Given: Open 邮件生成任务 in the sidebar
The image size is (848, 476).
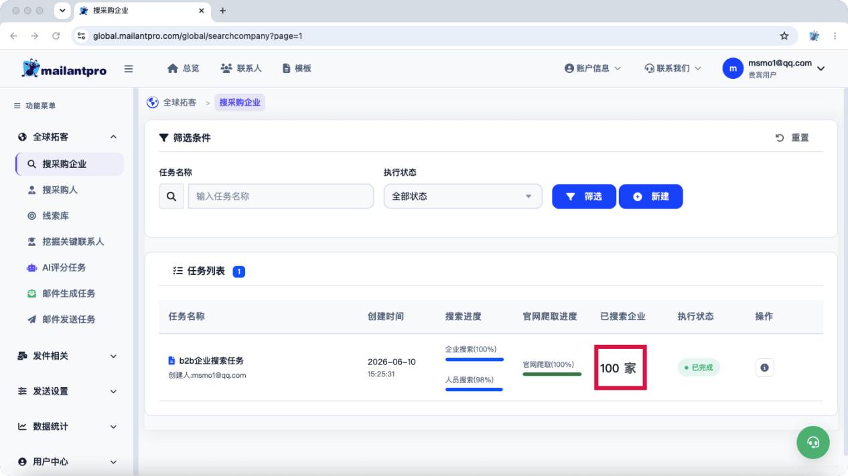Looking at the screenshot, I should [69, 293].
